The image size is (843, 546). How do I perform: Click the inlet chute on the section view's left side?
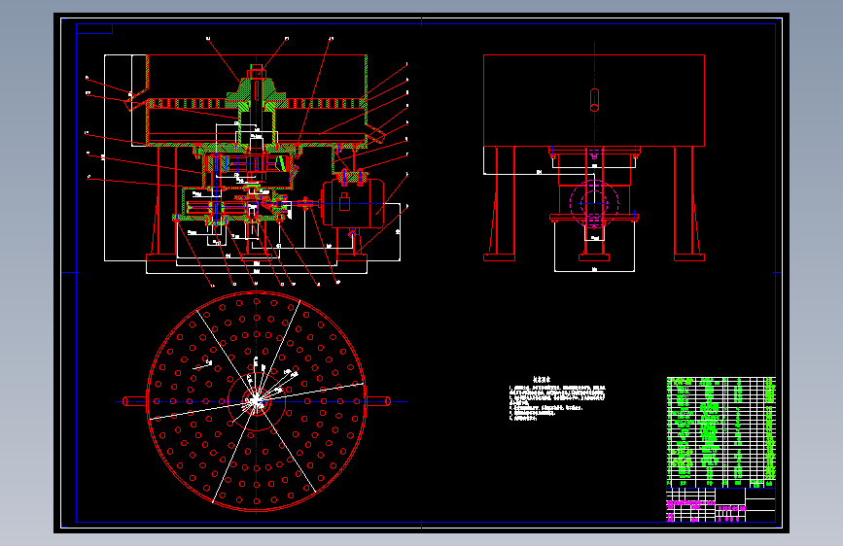(x=137, y=98)
